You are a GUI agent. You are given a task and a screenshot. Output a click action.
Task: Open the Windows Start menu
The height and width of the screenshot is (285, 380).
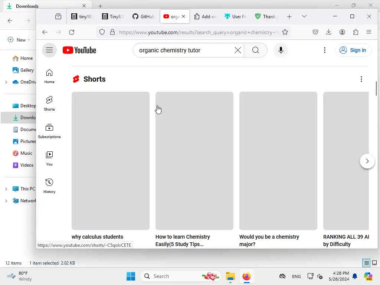coord(131,276)
